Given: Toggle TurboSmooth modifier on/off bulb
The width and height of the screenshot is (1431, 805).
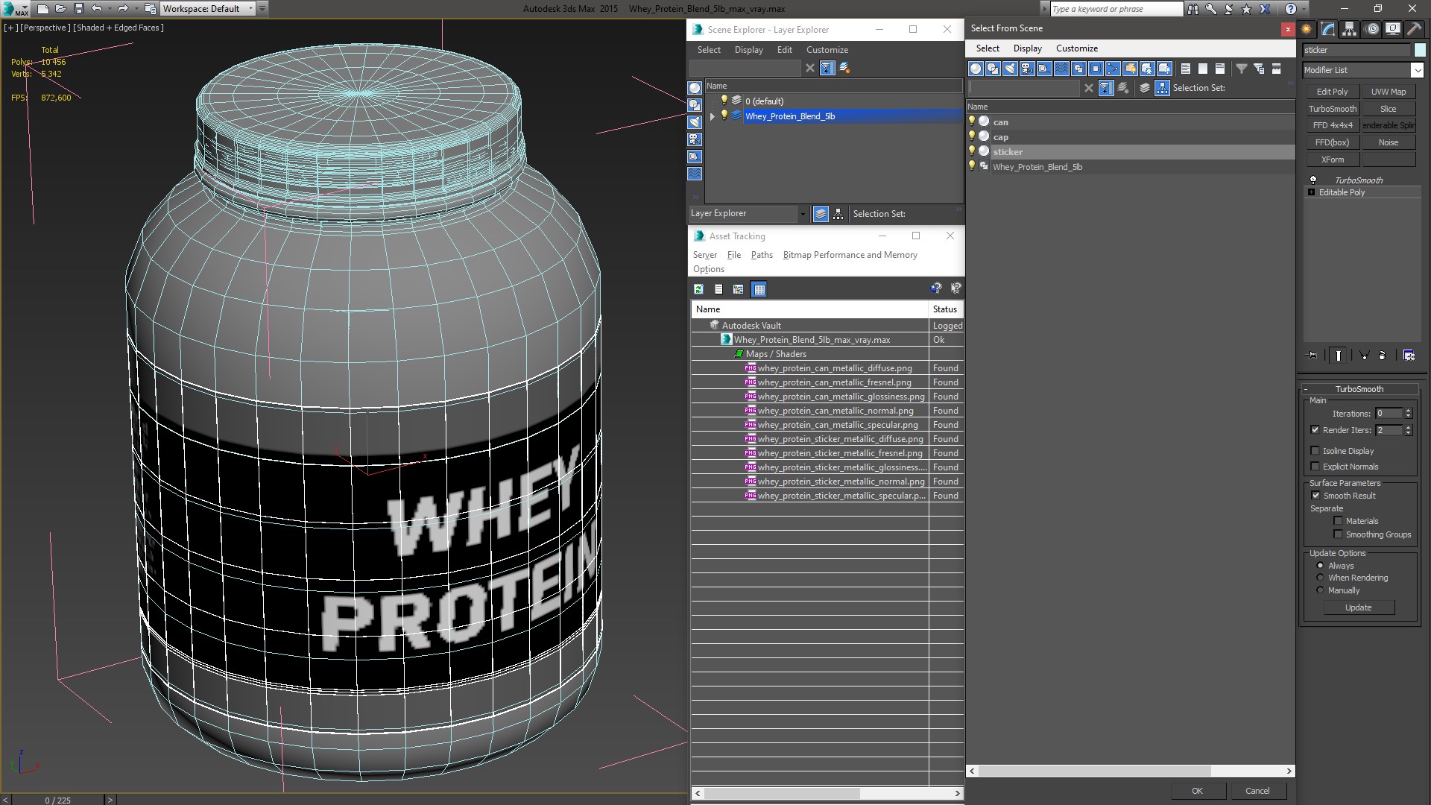Looking at the screenshot, I should [1313, 180].
